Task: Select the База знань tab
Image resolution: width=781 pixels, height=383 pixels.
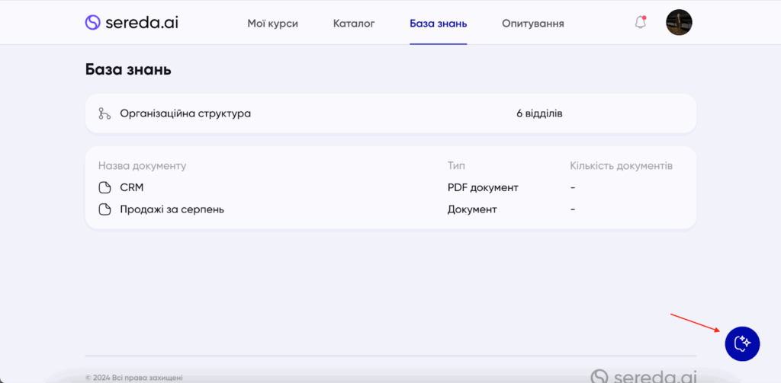Action: [x=438, y=24]
